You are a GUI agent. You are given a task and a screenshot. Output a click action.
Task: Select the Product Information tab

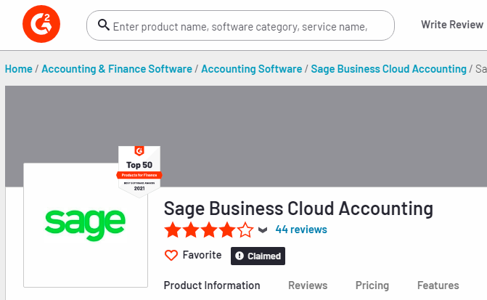coord(212,285)
